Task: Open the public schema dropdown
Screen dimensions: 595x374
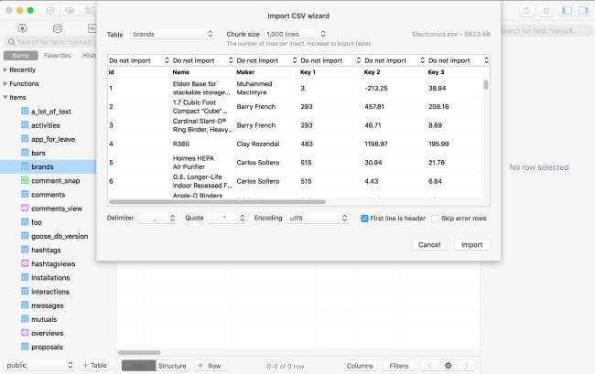Action: [39, 365]
